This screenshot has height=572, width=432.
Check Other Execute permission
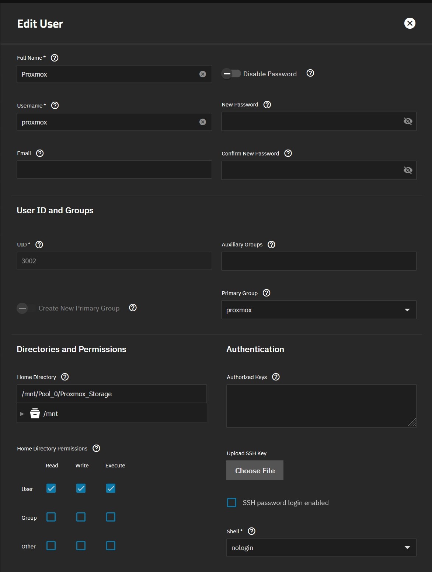(111, 546)
